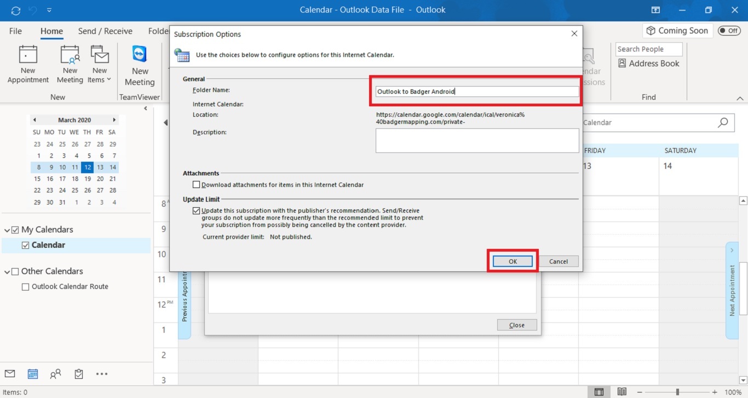Click the Folder Name input field

(x=477, y=92)
